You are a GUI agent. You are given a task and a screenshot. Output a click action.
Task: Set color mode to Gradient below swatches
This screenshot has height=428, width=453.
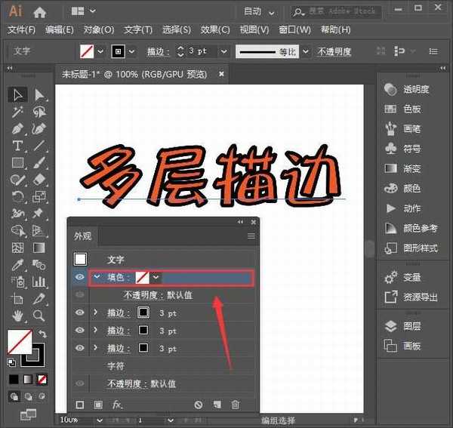click(28, 379)
